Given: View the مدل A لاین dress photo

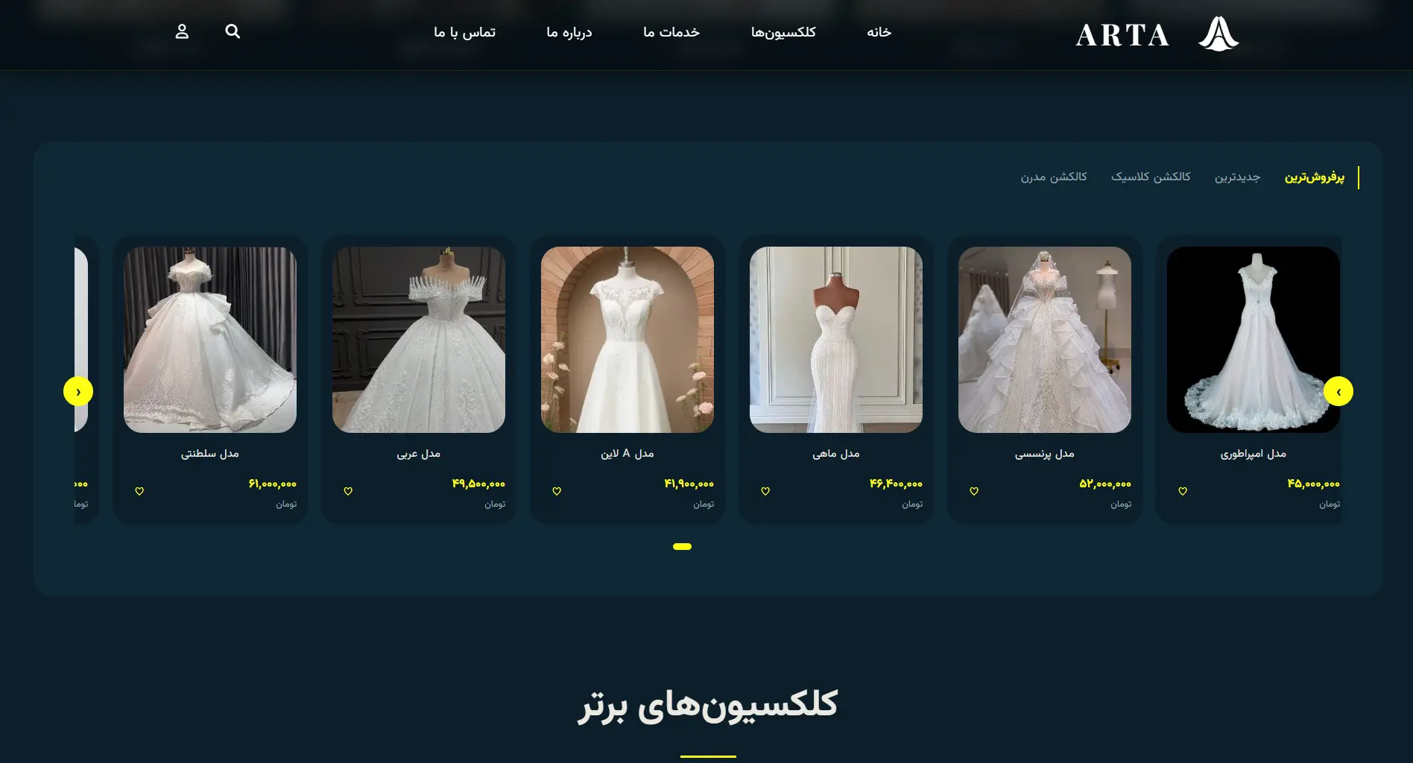Looking at the screenshot, I should click(x=628, y=340).
